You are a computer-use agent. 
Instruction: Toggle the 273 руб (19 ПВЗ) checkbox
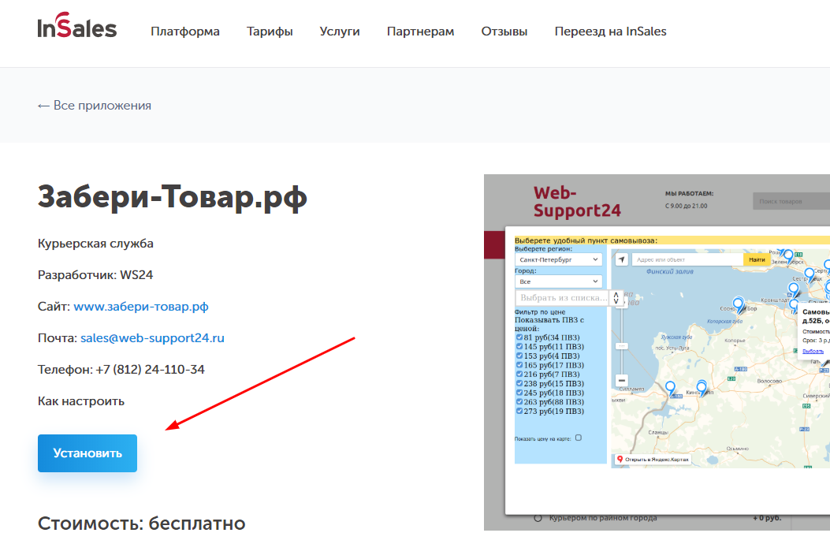(519, 411)
